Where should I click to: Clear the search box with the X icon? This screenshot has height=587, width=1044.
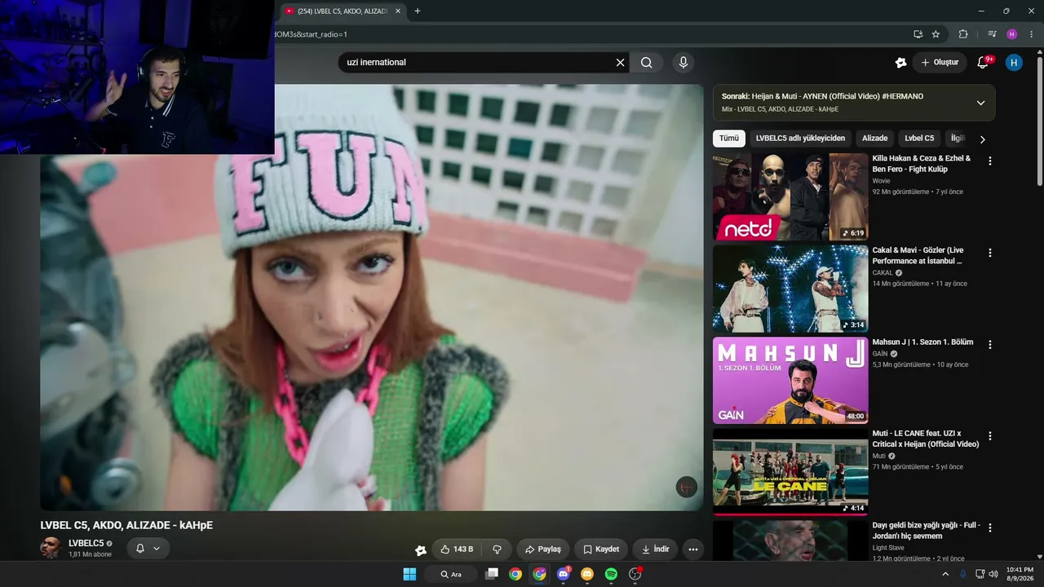pyautogui.click(x=620, y=63)
